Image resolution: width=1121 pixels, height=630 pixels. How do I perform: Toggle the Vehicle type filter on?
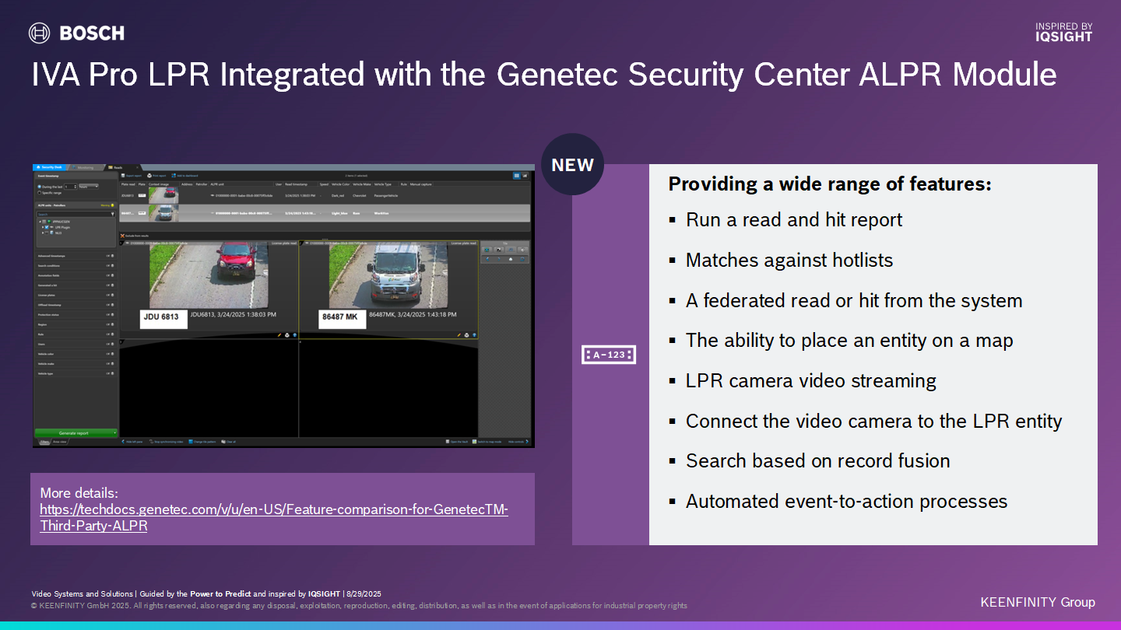coord(110,373)
